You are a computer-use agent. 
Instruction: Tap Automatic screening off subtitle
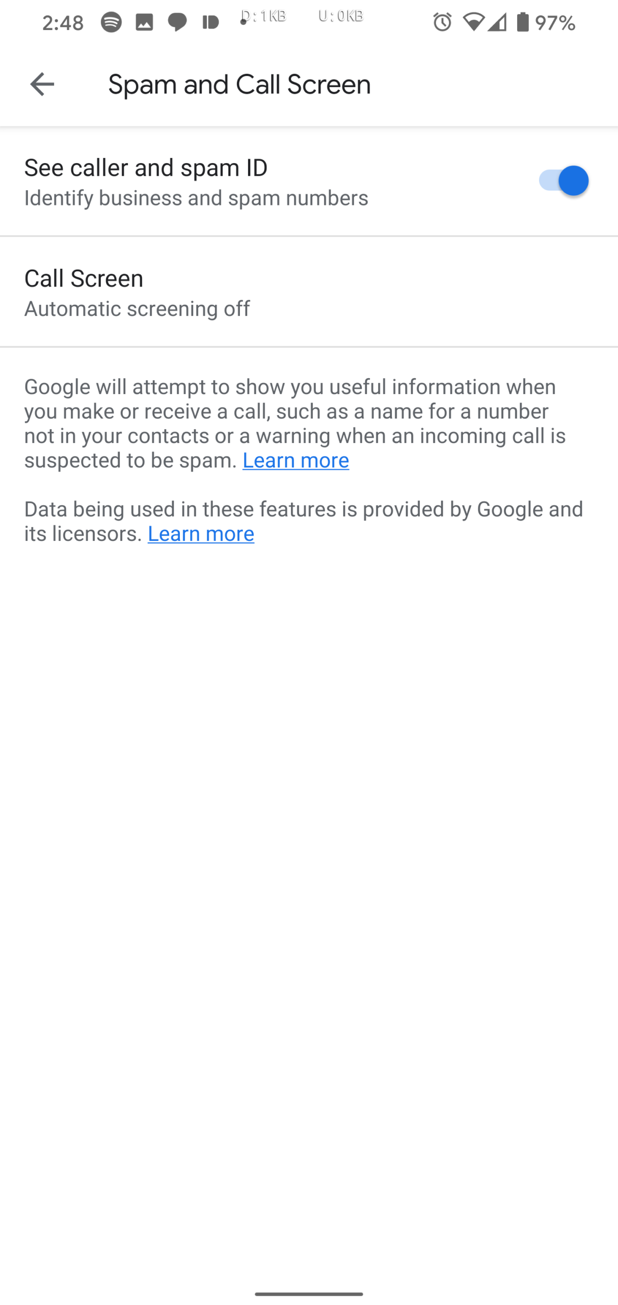137,308
